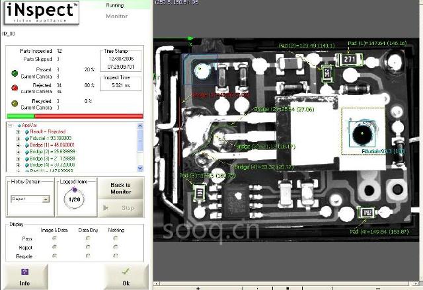Image resolution: width=423 pixels, height=290 pixels.
Task: Open the History Domain dropdown
Action: [46, 199]
